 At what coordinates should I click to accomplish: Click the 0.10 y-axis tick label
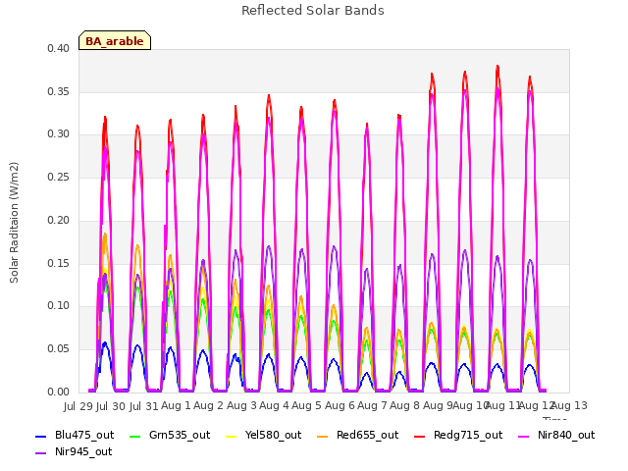[58, 305]
